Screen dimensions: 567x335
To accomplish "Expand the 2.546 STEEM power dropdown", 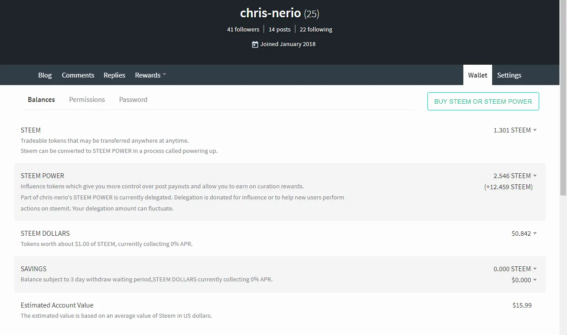I will pyautogui.click(x=515, y=176).
